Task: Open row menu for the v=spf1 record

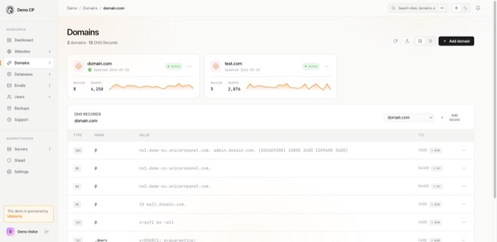Action: pos(463,223)
